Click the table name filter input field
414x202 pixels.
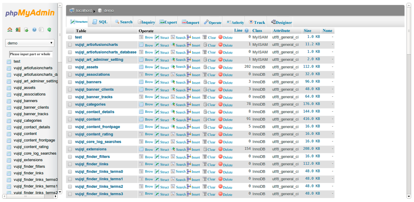[31, 54]
